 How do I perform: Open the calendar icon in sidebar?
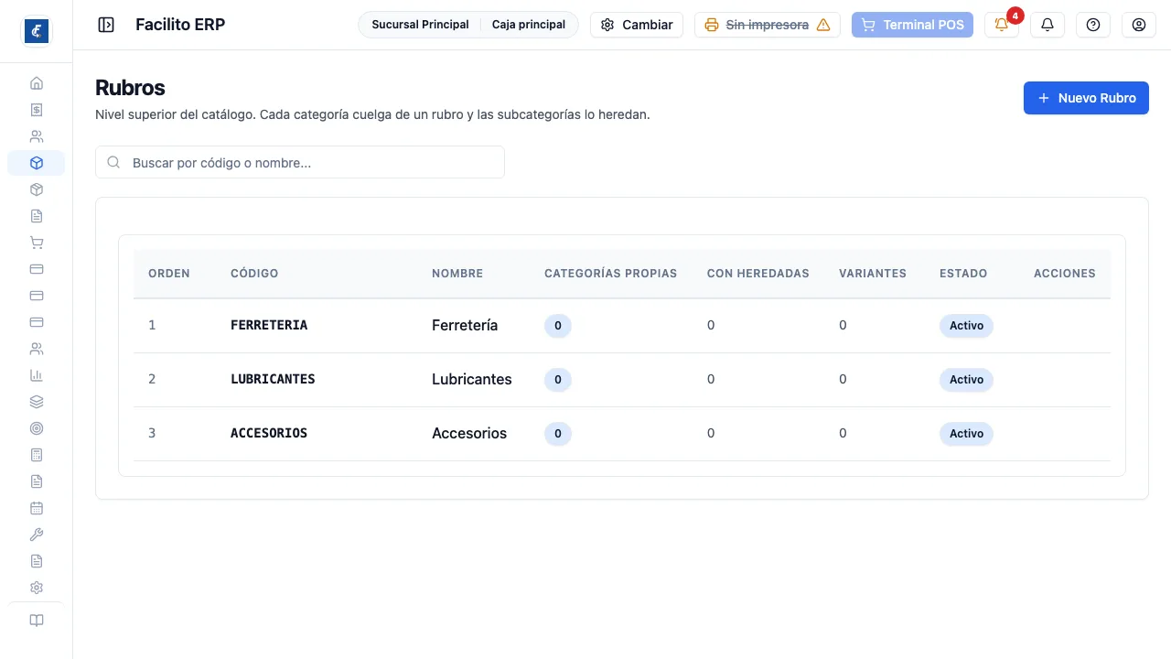tap(37, 508)
